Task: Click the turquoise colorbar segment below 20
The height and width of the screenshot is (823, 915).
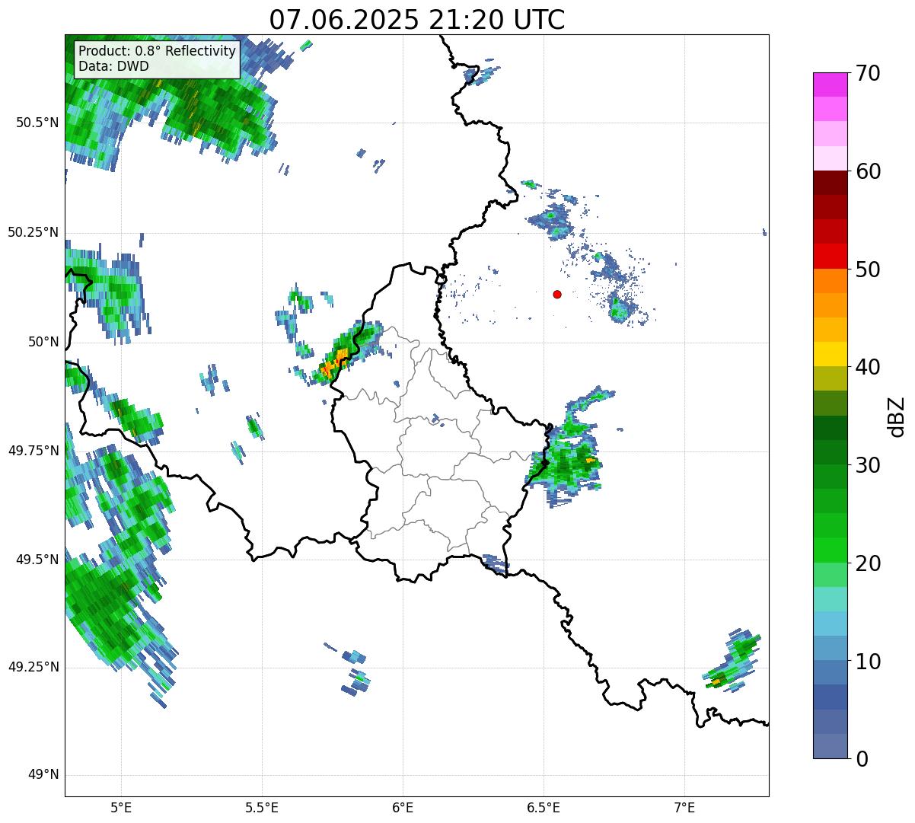Action: pyautogui.click(x=830, y=599)
